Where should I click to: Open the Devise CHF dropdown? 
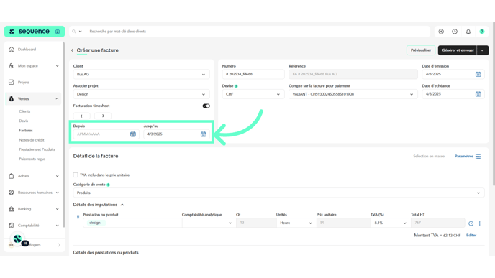(x=253, y=94)
